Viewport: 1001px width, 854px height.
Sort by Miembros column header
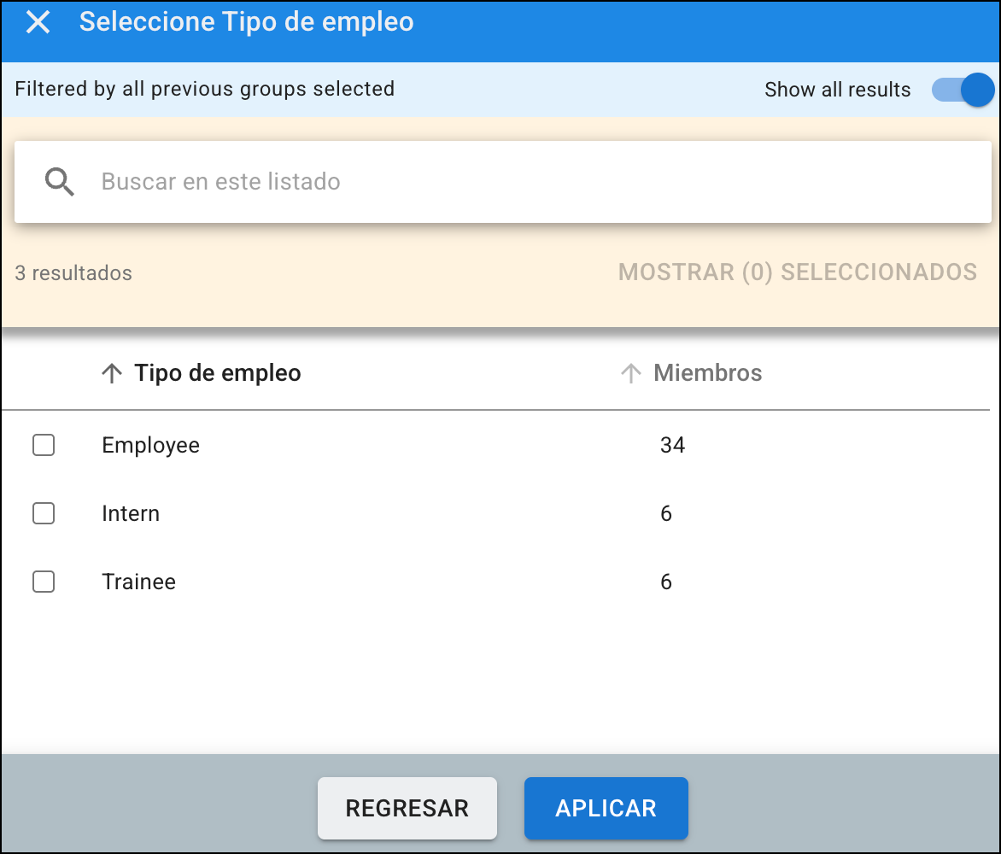coord(707,373)
